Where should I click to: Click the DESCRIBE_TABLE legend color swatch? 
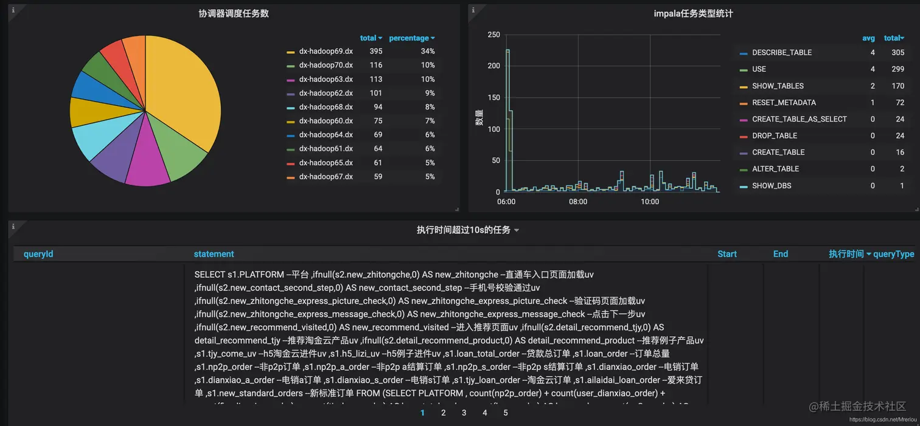744,53
